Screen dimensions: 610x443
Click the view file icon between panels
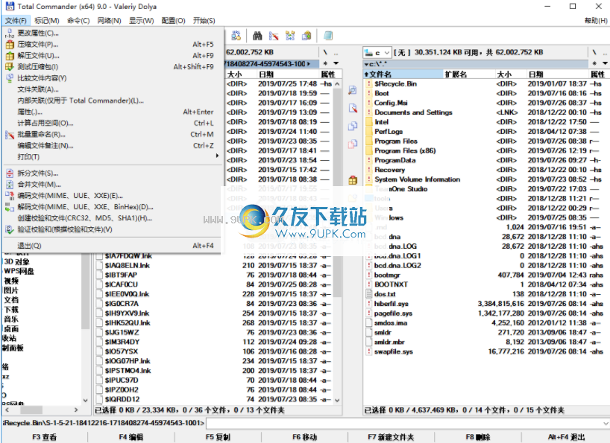353,90
